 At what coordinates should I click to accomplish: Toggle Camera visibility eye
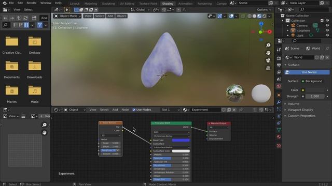point(327,25)
